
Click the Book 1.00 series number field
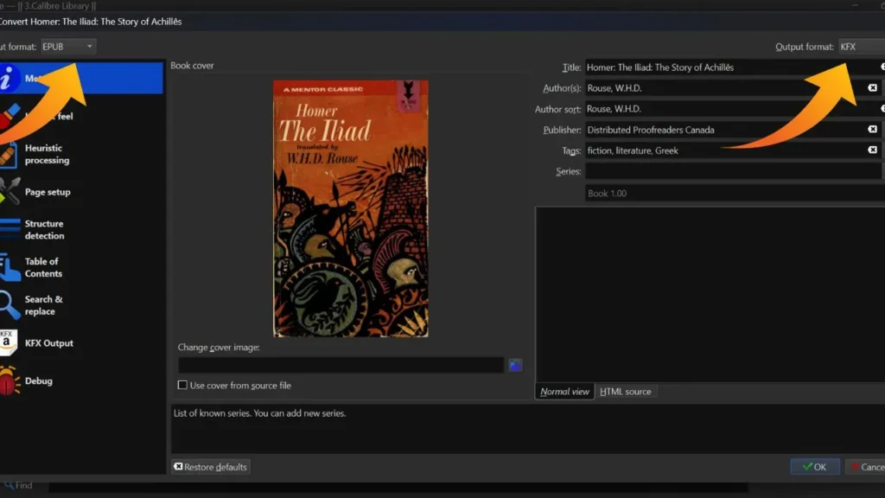(735, 193)
